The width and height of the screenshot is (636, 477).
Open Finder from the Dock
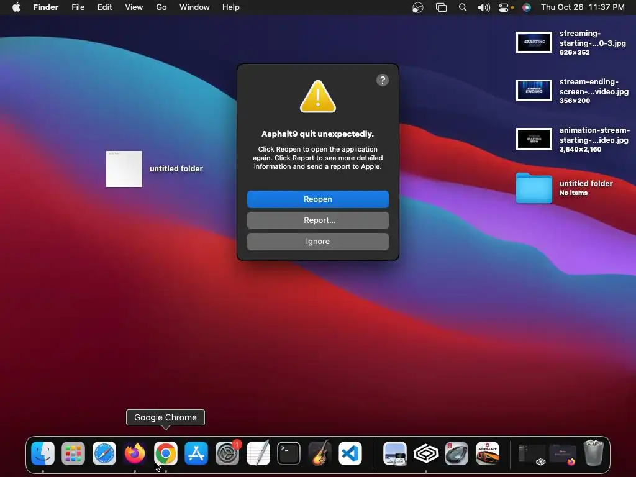click(43, 453)
